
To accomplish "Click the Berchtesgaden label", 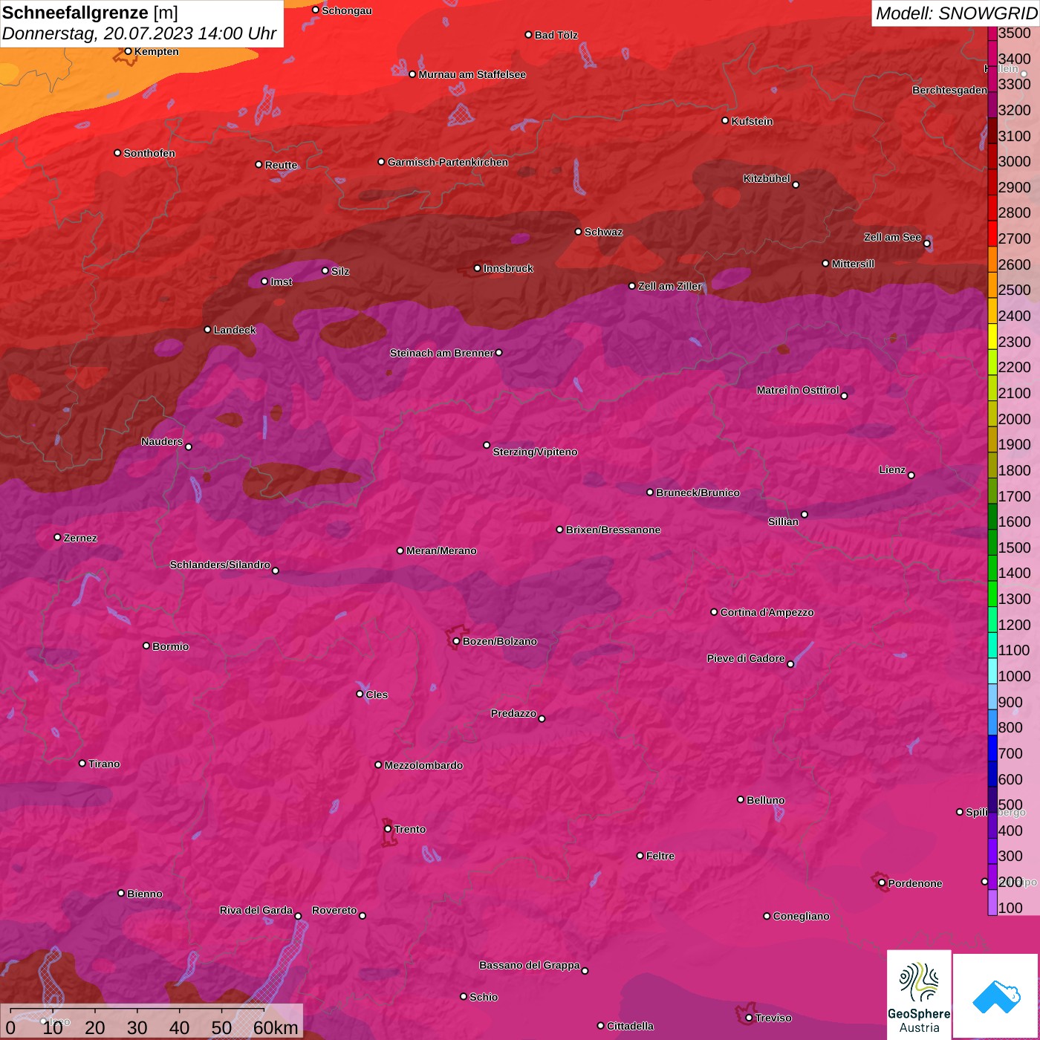I will point(949,90).
